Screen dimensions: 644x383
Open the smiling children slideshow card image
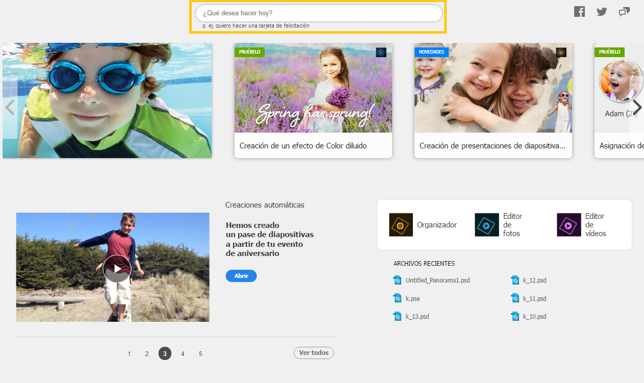(x=493, y=88)
